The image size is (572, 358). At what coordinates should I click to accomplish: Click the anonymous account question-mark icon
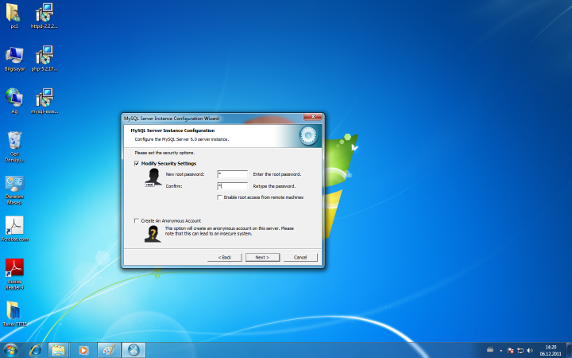tap(153, 232)
